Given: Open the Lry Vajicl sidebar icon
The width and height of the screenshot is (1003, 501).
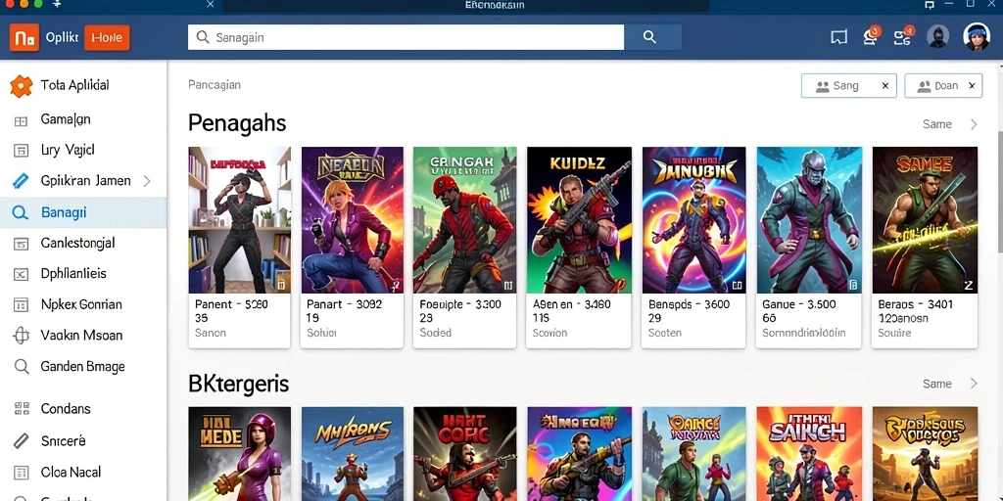Looking at the screenshot, I should tap(22, 151).
